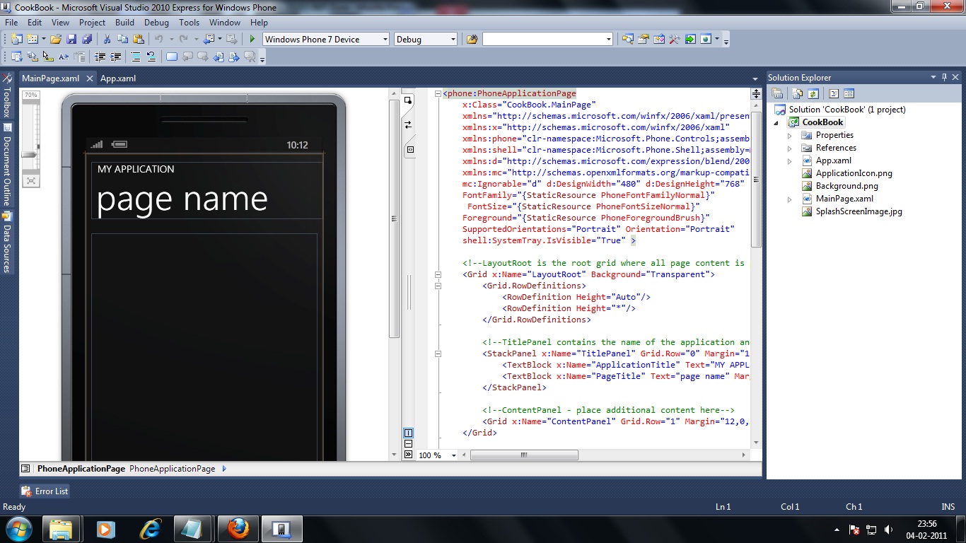Click the Paste clipboard icon

137,39
